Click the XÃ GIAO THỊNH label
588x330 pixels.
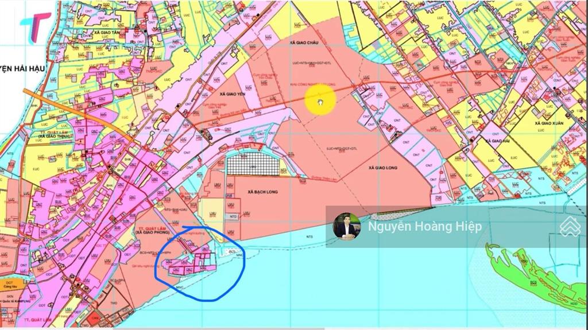coord(55,135)
